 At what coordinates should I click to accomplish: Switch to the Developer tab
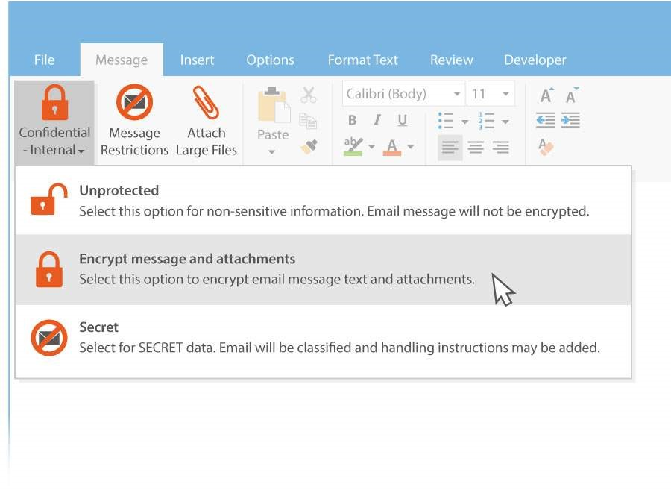(535, 60)
